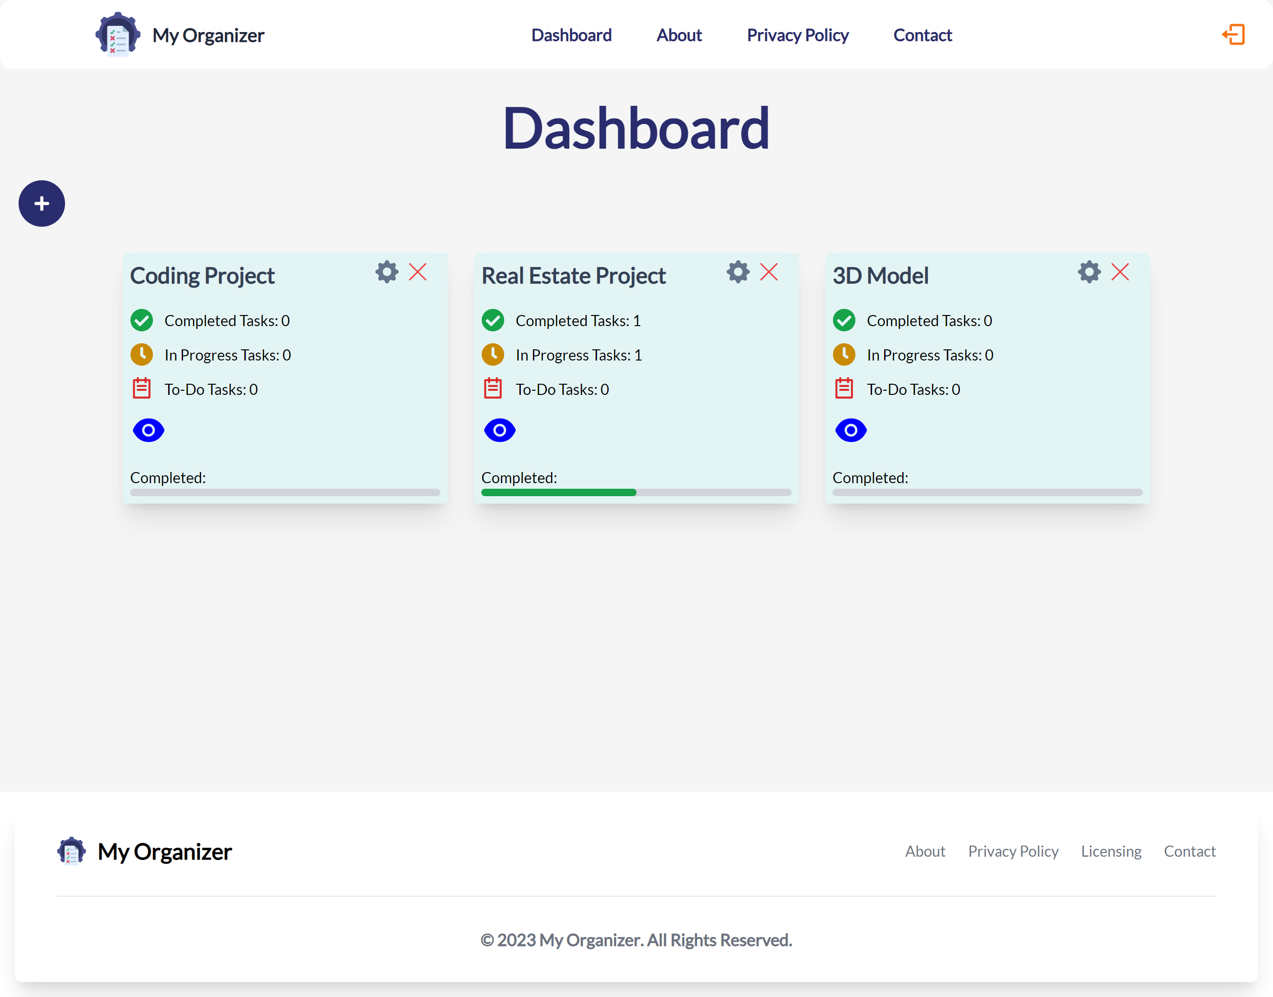Click the Real Estate Project progress bar
This screenshot has width=1273, height=997.
click(636, 492)
